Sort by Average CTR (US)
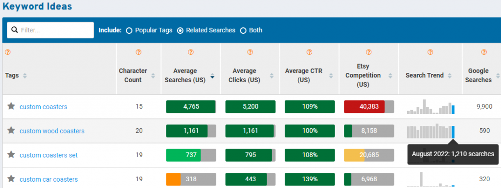The height and width of the screenshot is (188, 501). pos(331,76)
